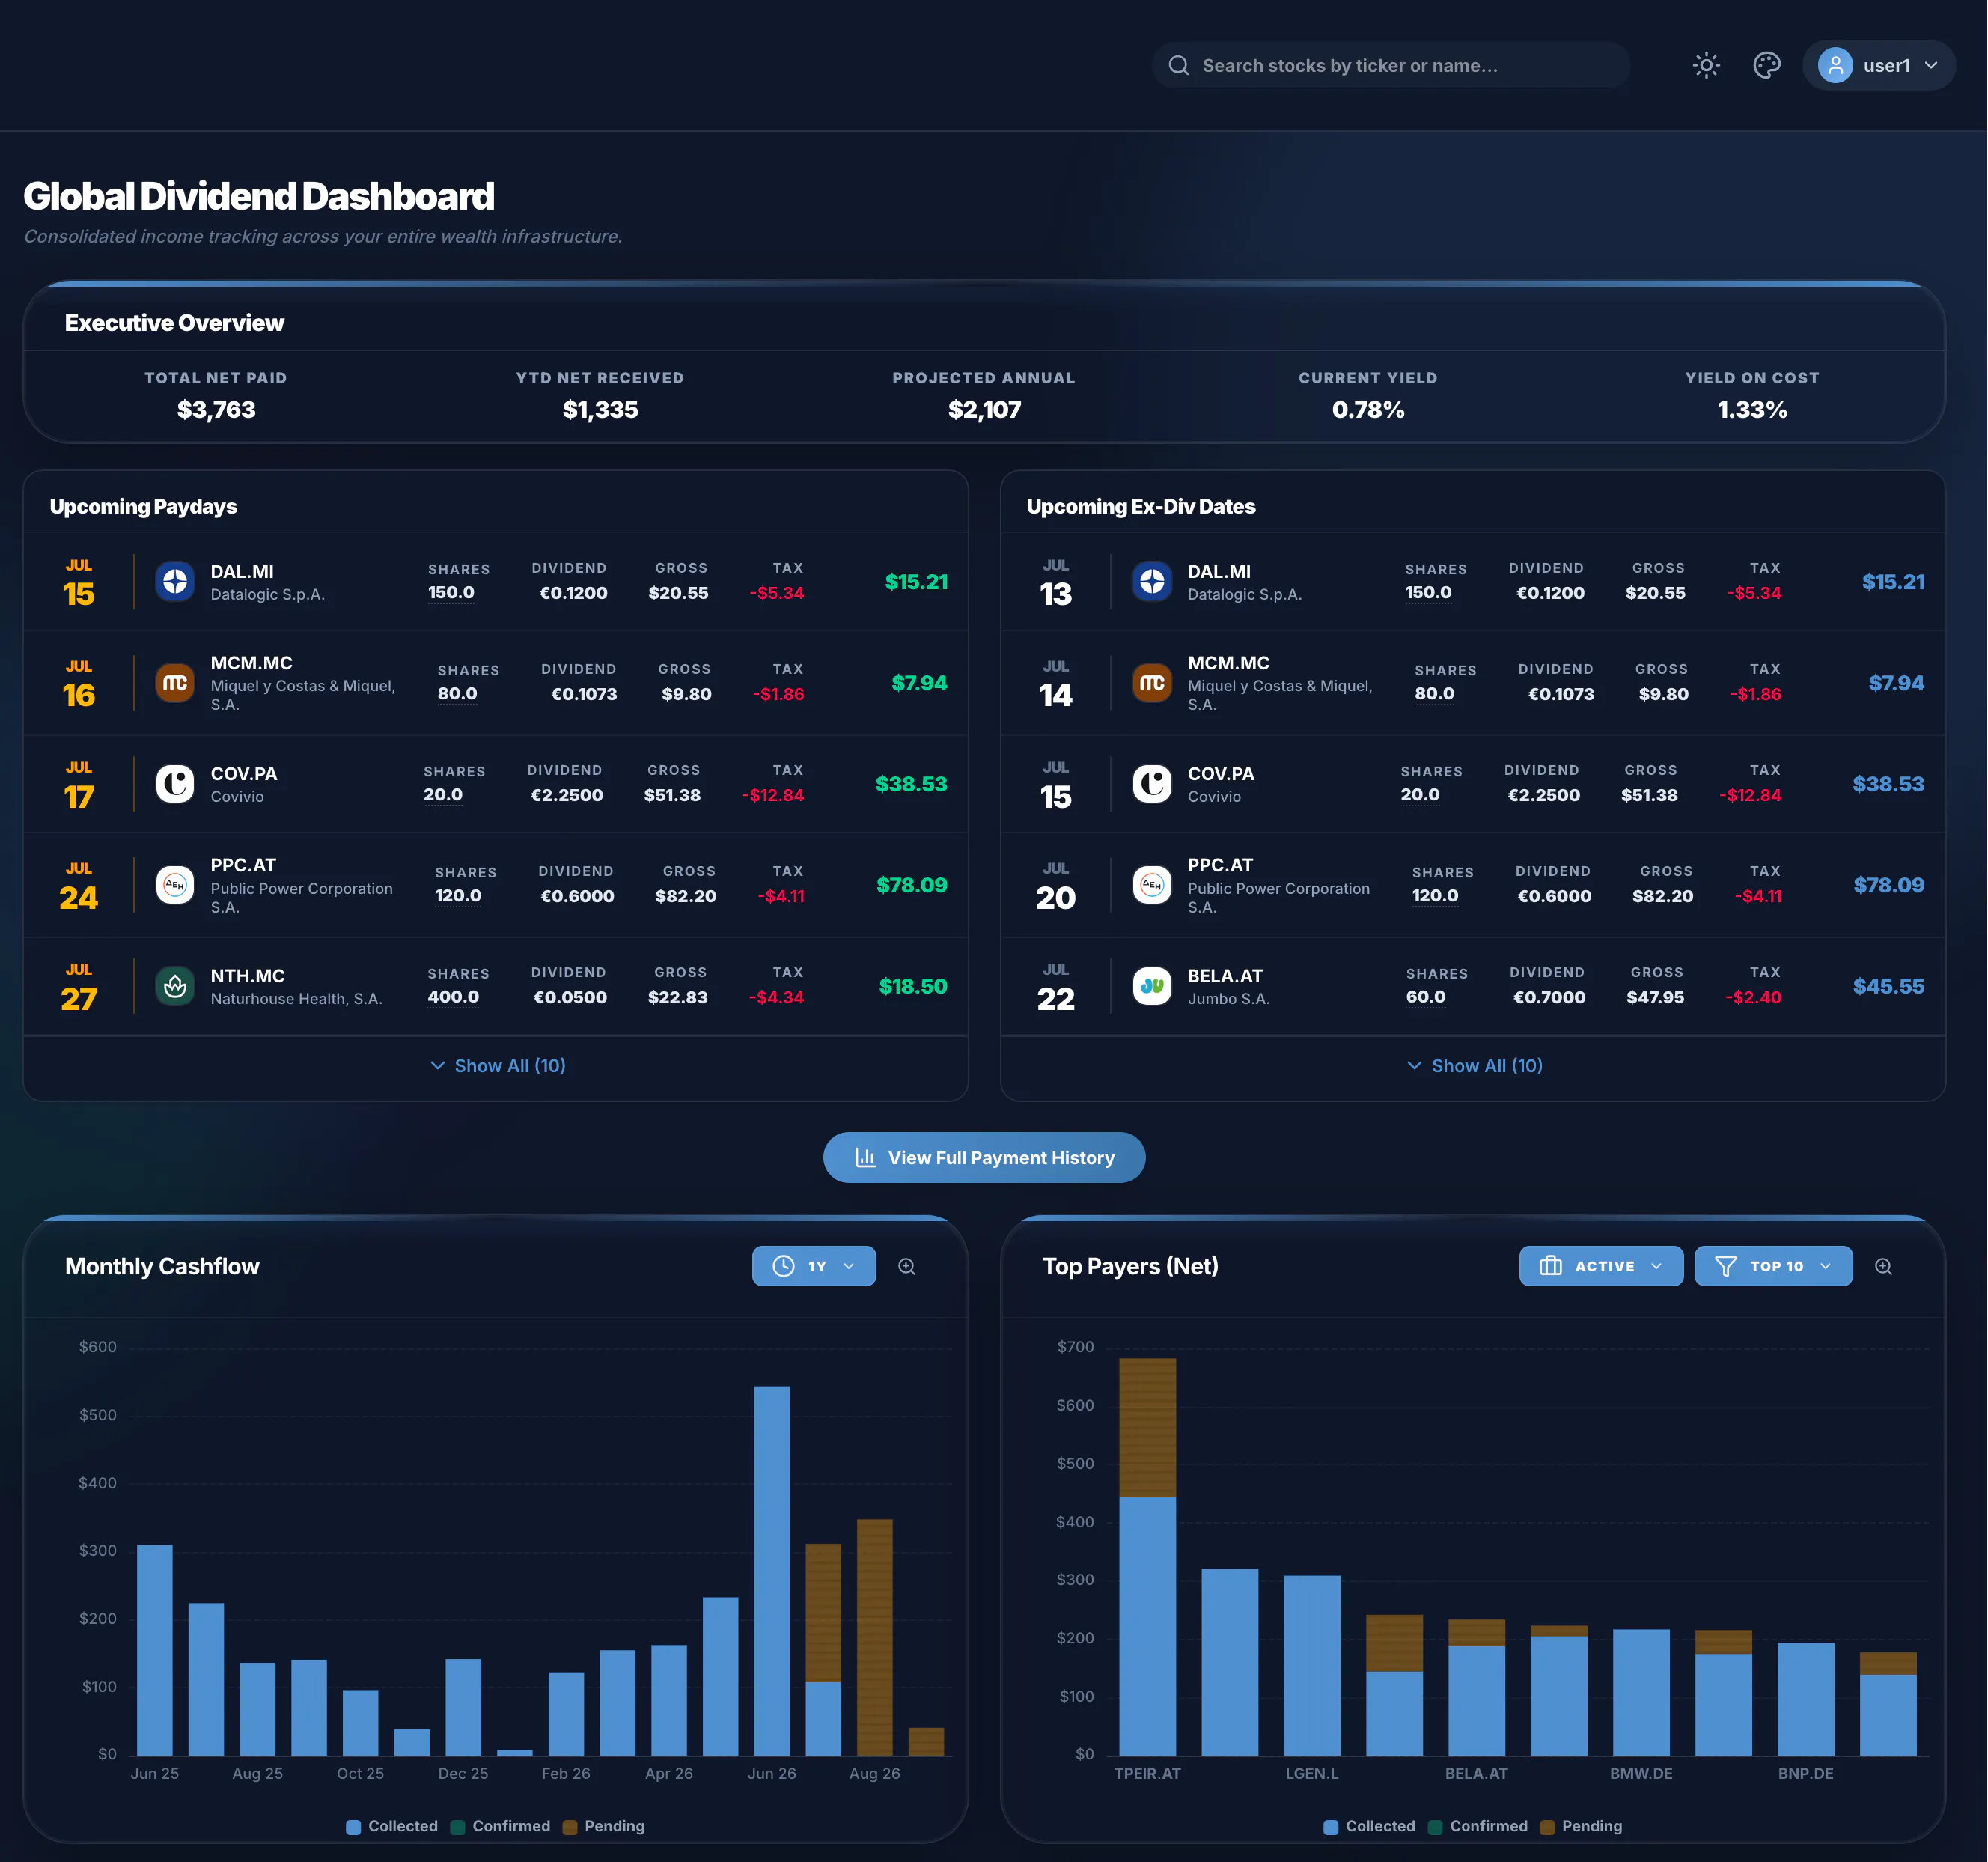Click BNP.DE axis label in Top Payers
This screenshot has height=1862, width=1988.
click(x=1806, y=1773)
